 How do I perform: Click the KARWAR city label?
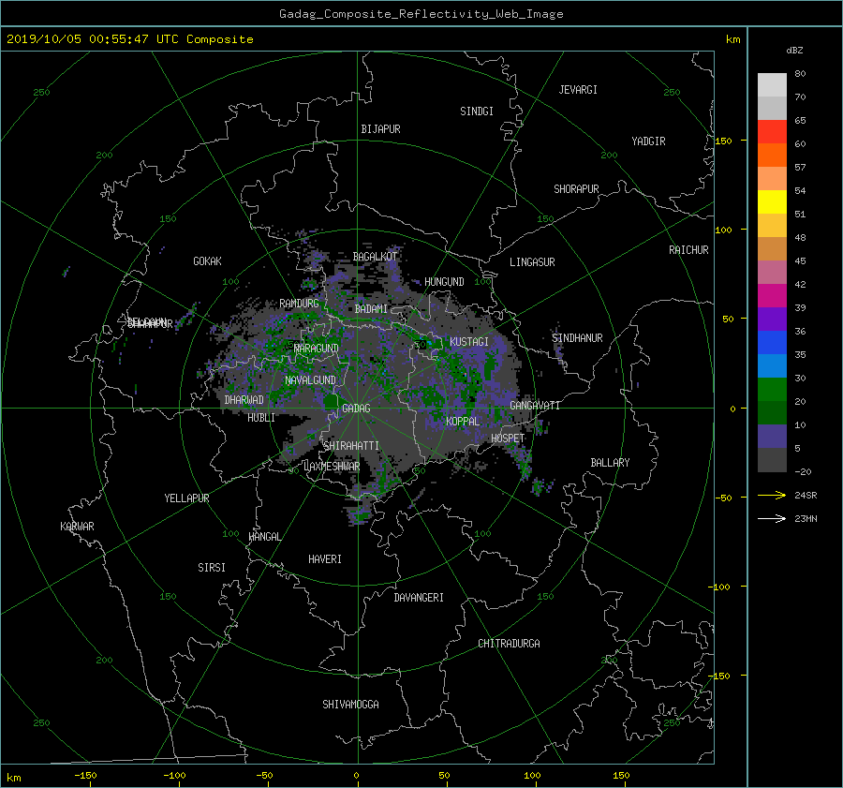[77, 527]
